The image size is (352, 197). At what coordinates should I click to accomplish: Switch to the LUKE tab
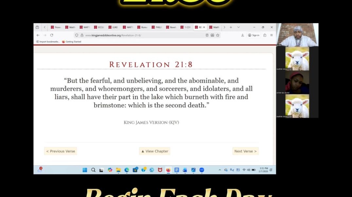113,27
